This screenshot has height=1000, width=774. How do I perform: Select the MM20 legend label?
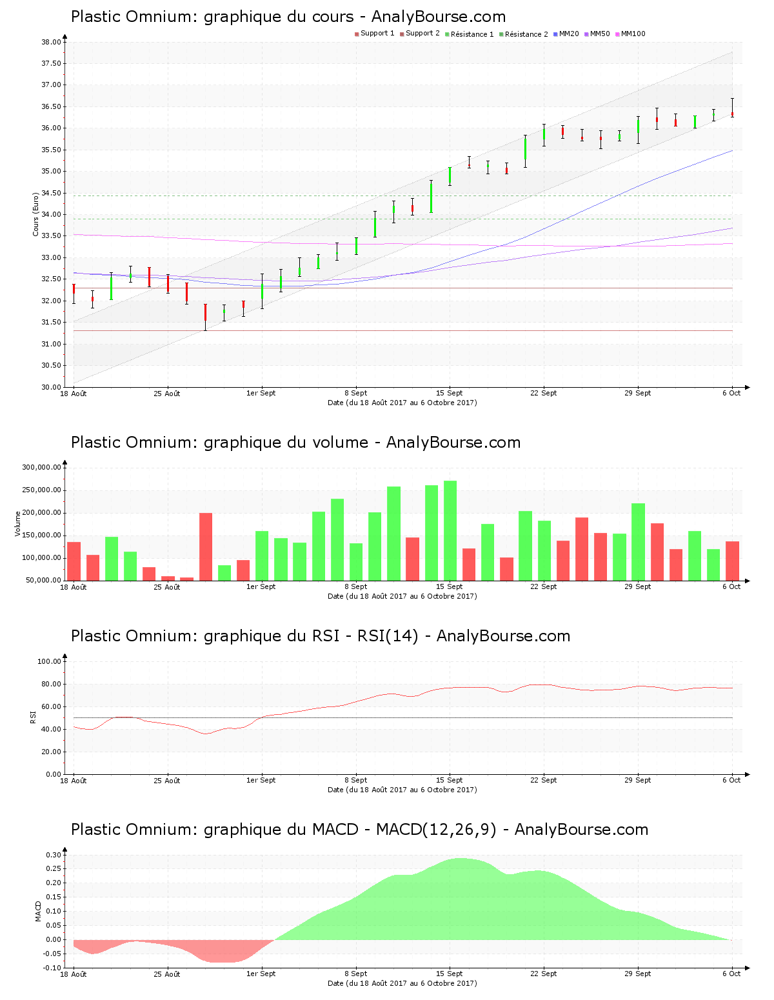pos(569,34)
